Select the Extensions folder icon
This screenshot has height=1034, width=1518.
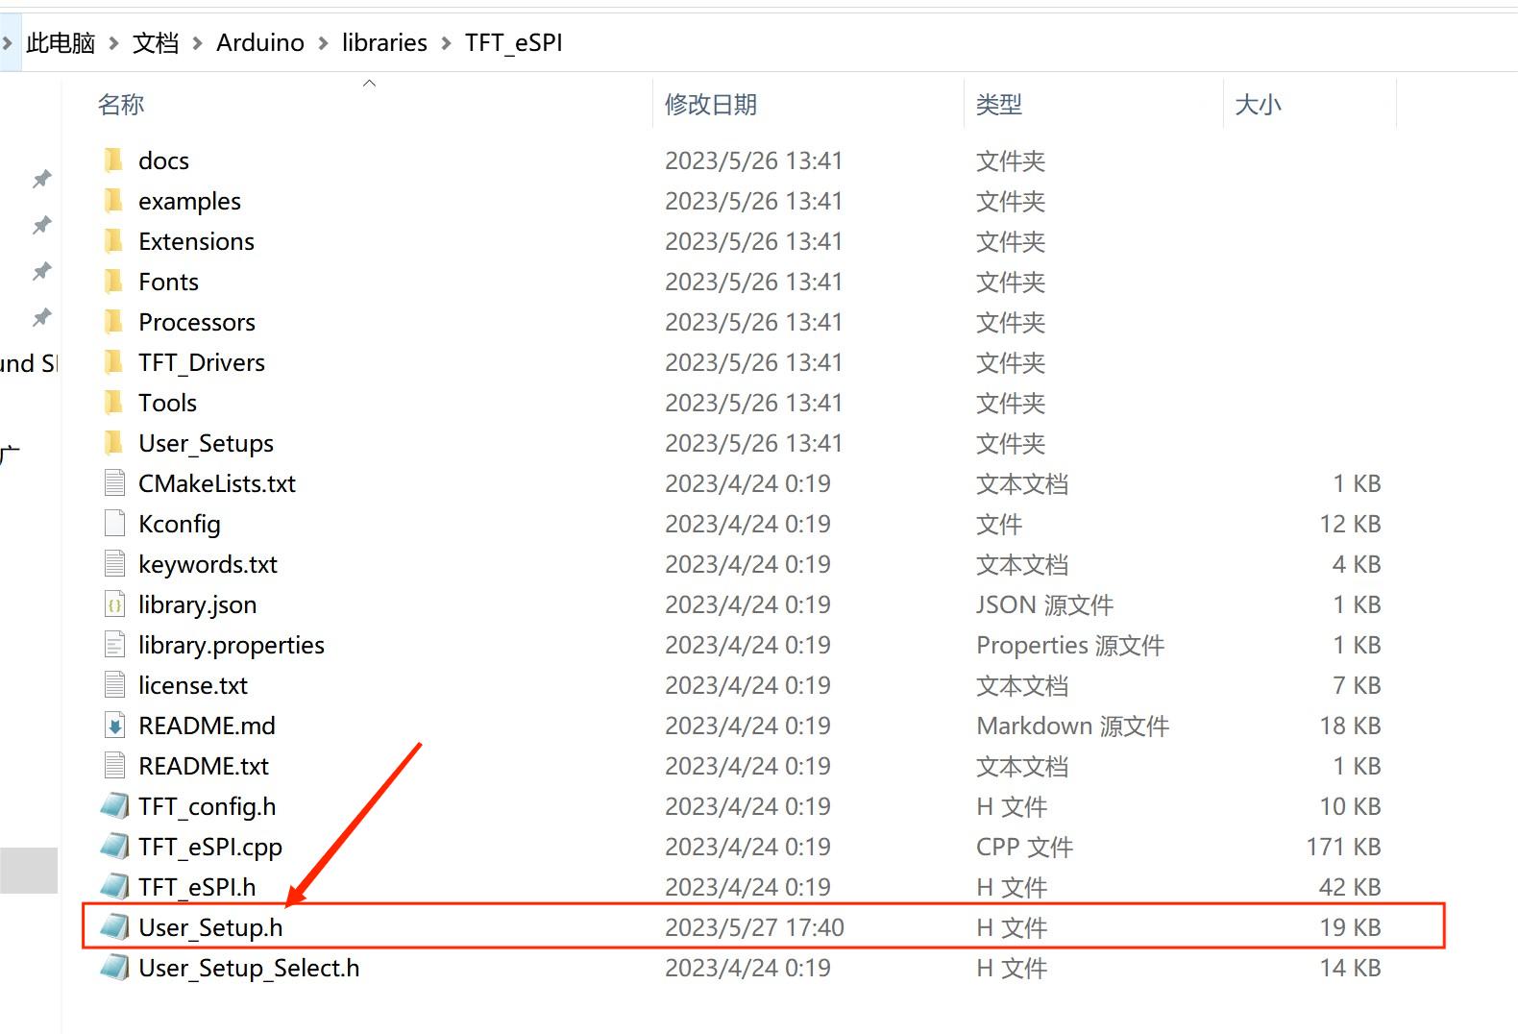pos(113,241)
